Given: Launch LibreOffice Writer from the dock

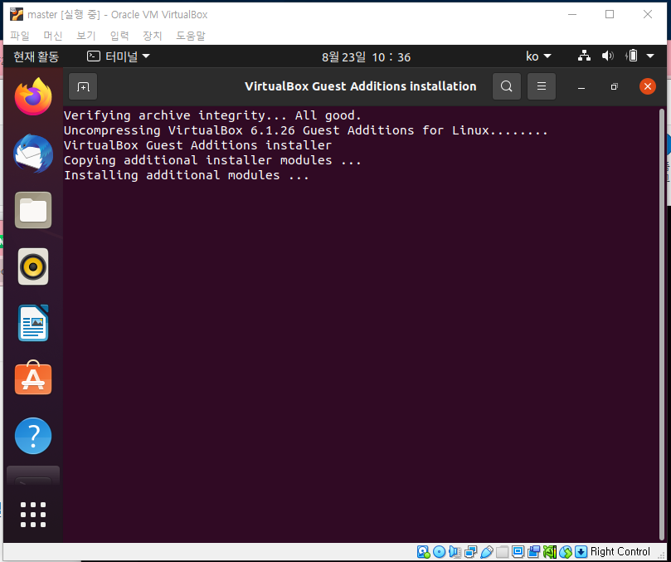Looking at the screenshot, I should click(33, 323).
